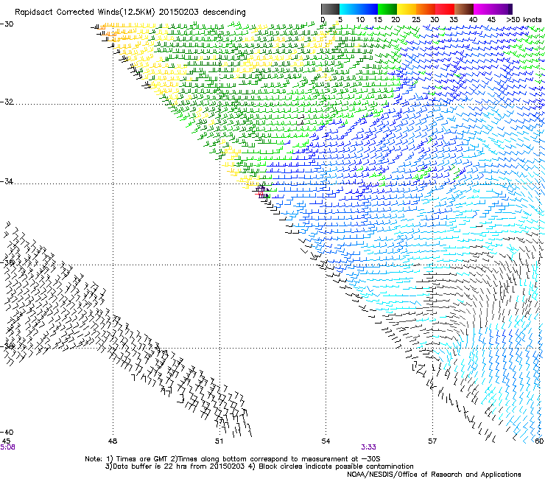Click the "-30" latitude axis label
Screen dimensions: 545x479
coord(7,24)
